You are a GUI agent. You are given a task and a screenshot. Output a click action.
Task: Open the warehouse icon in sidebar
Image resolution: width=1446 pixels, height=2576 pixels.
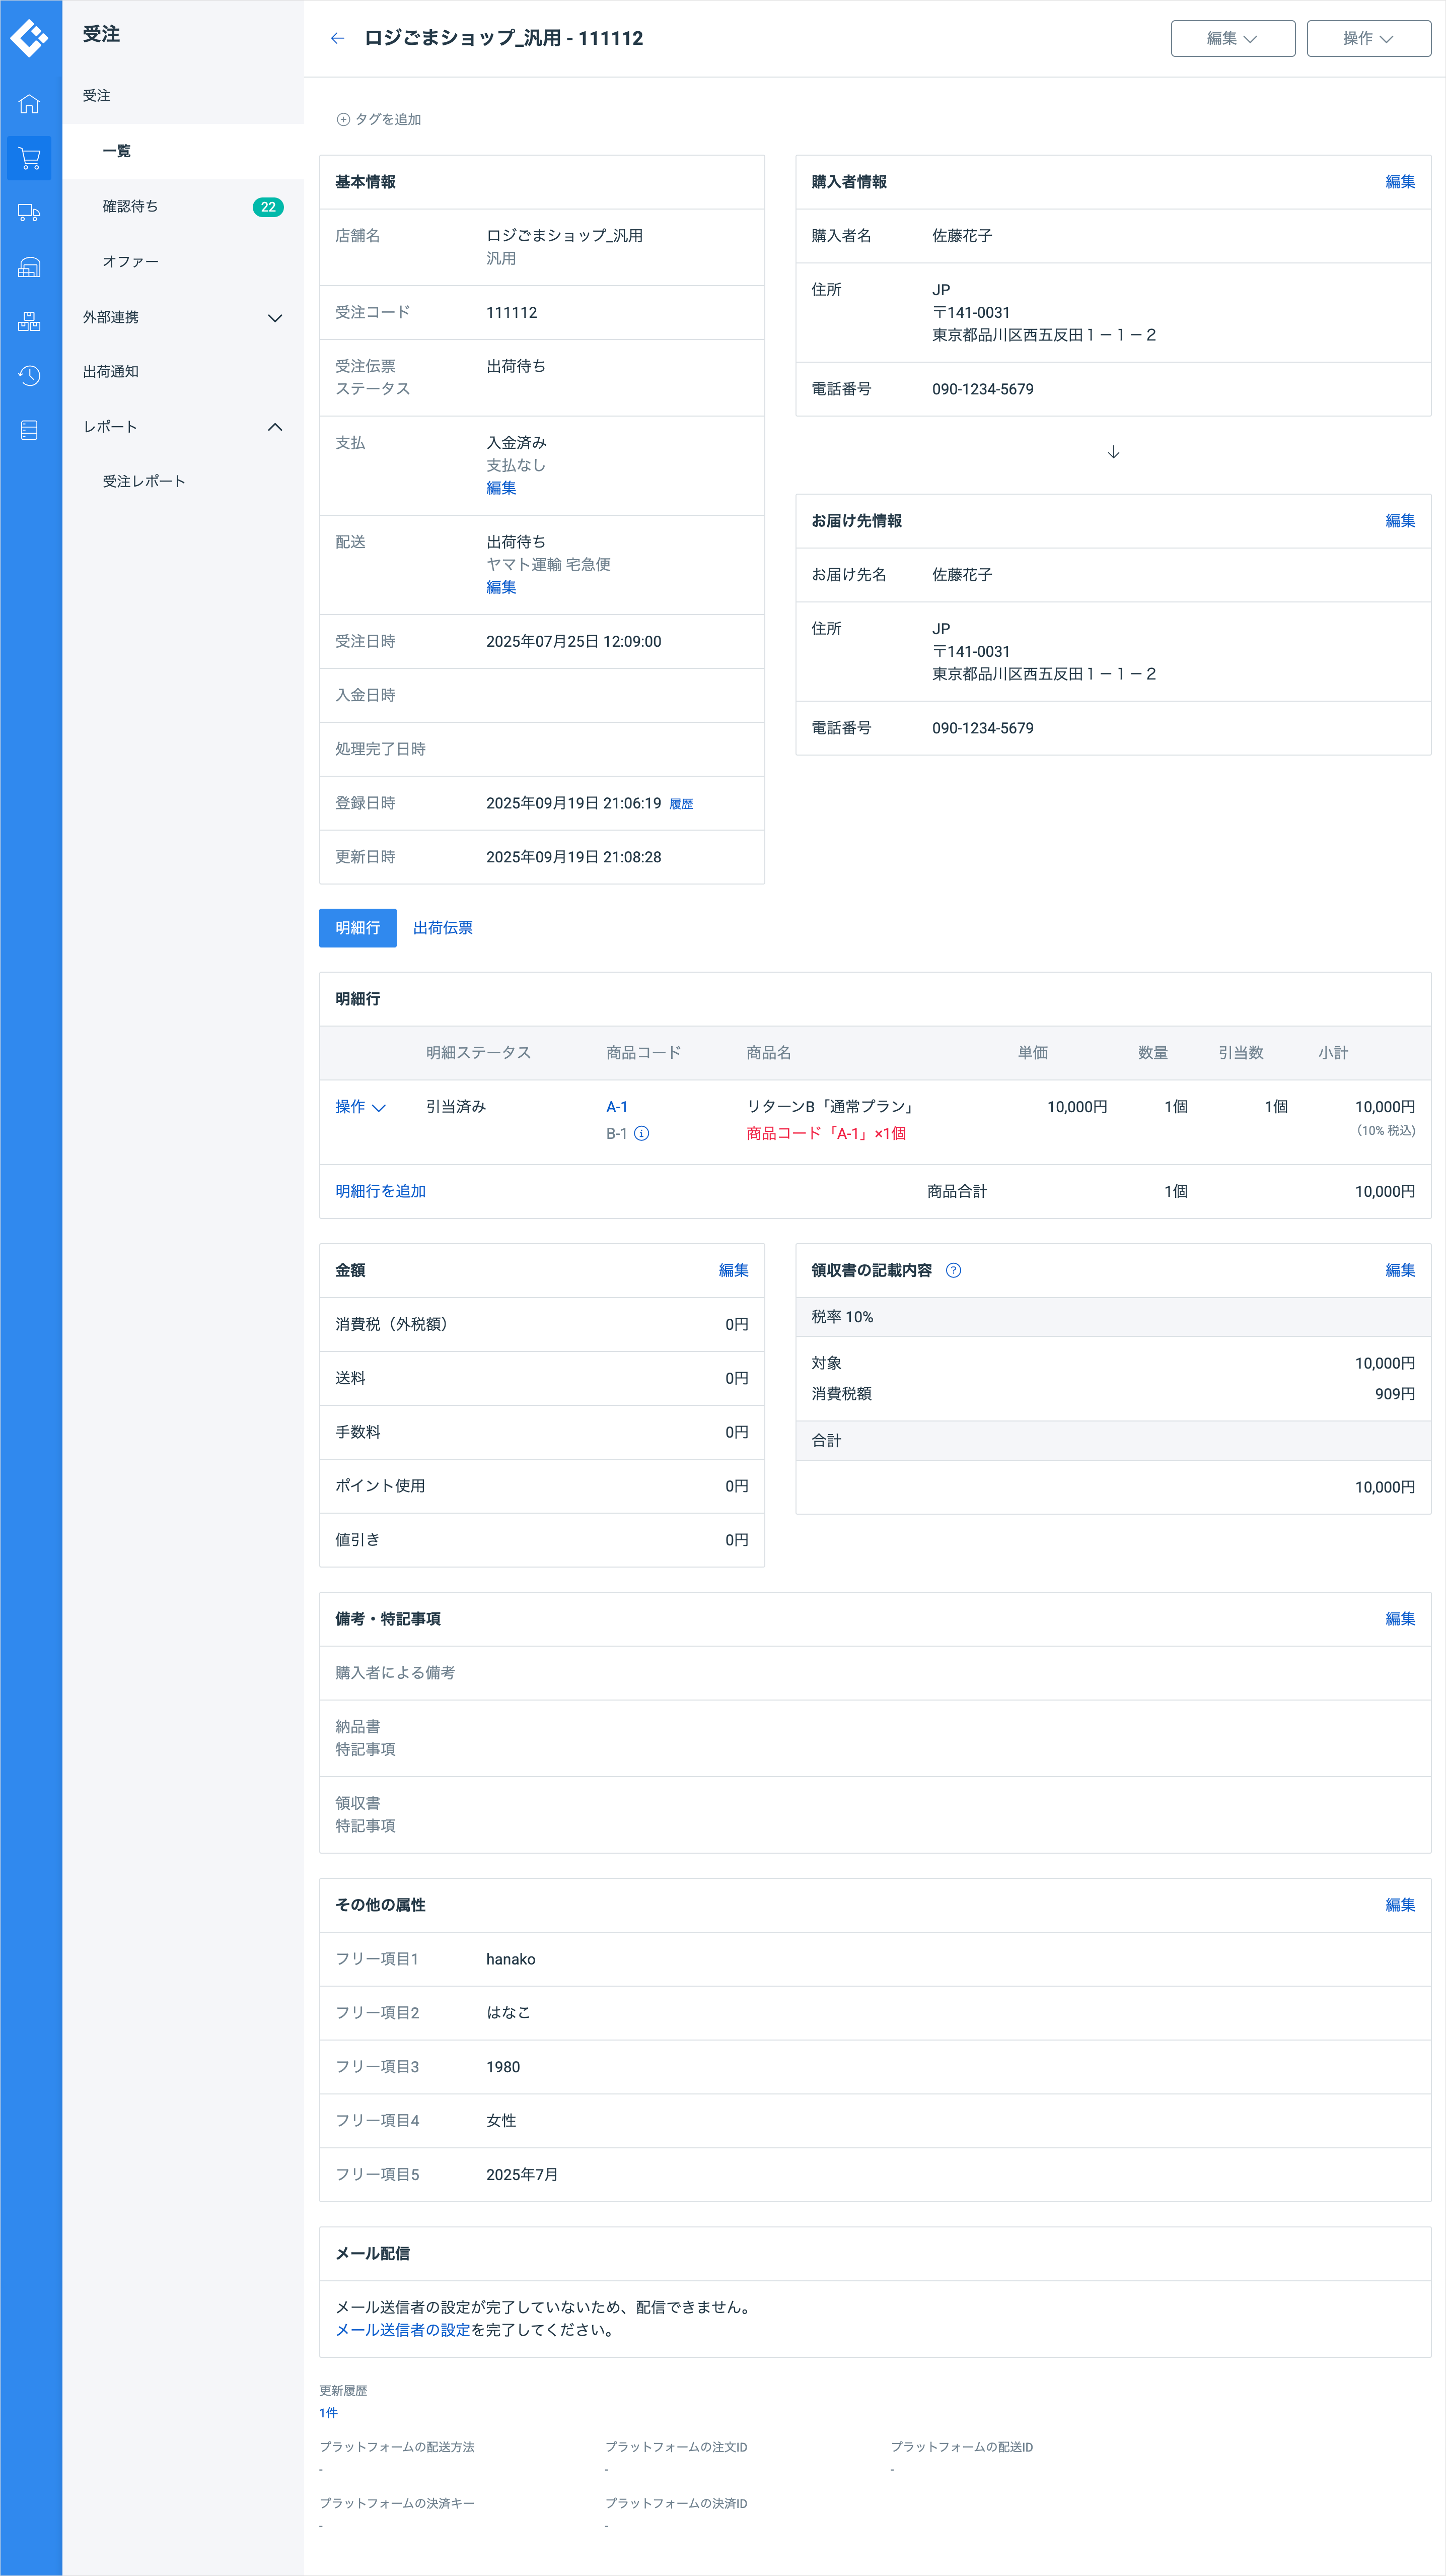point(29,267)
